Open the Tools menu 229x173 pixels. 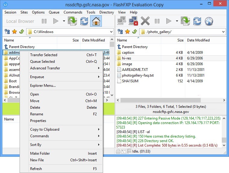point(91,12)
